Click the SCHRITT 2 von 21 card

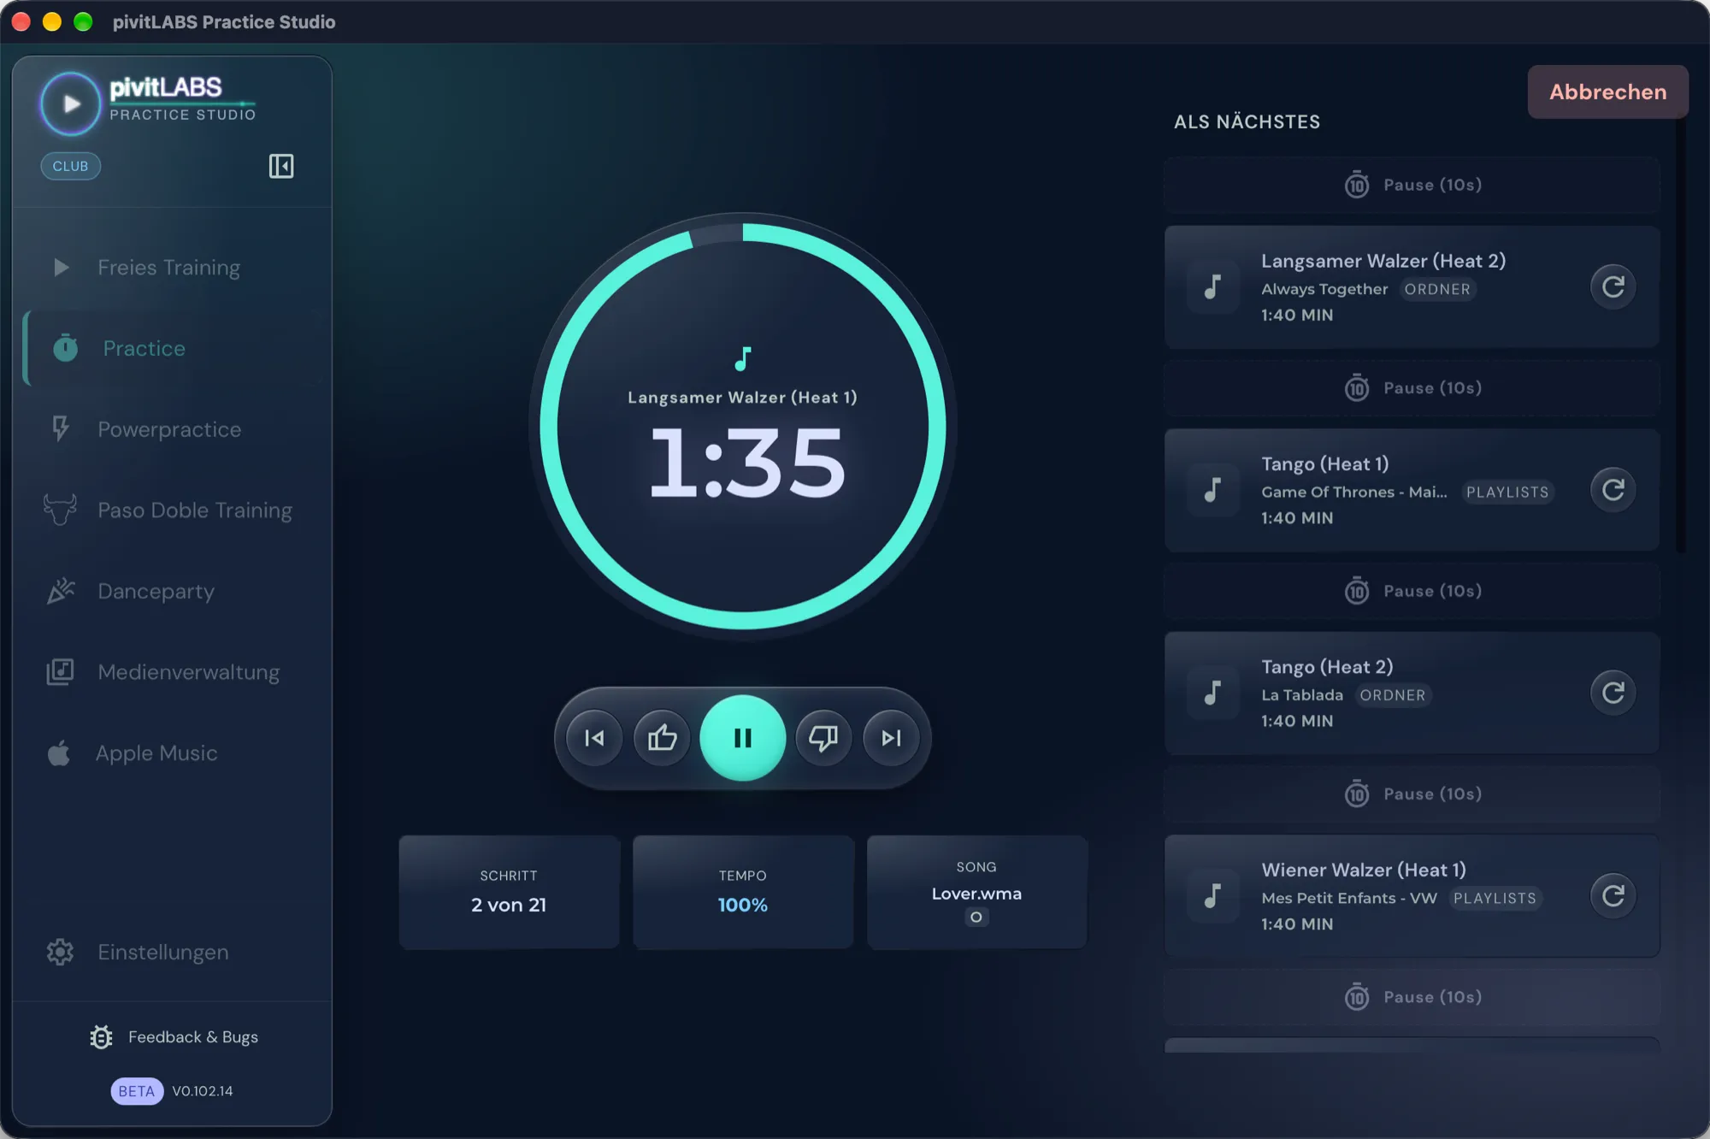click(509, 892)
